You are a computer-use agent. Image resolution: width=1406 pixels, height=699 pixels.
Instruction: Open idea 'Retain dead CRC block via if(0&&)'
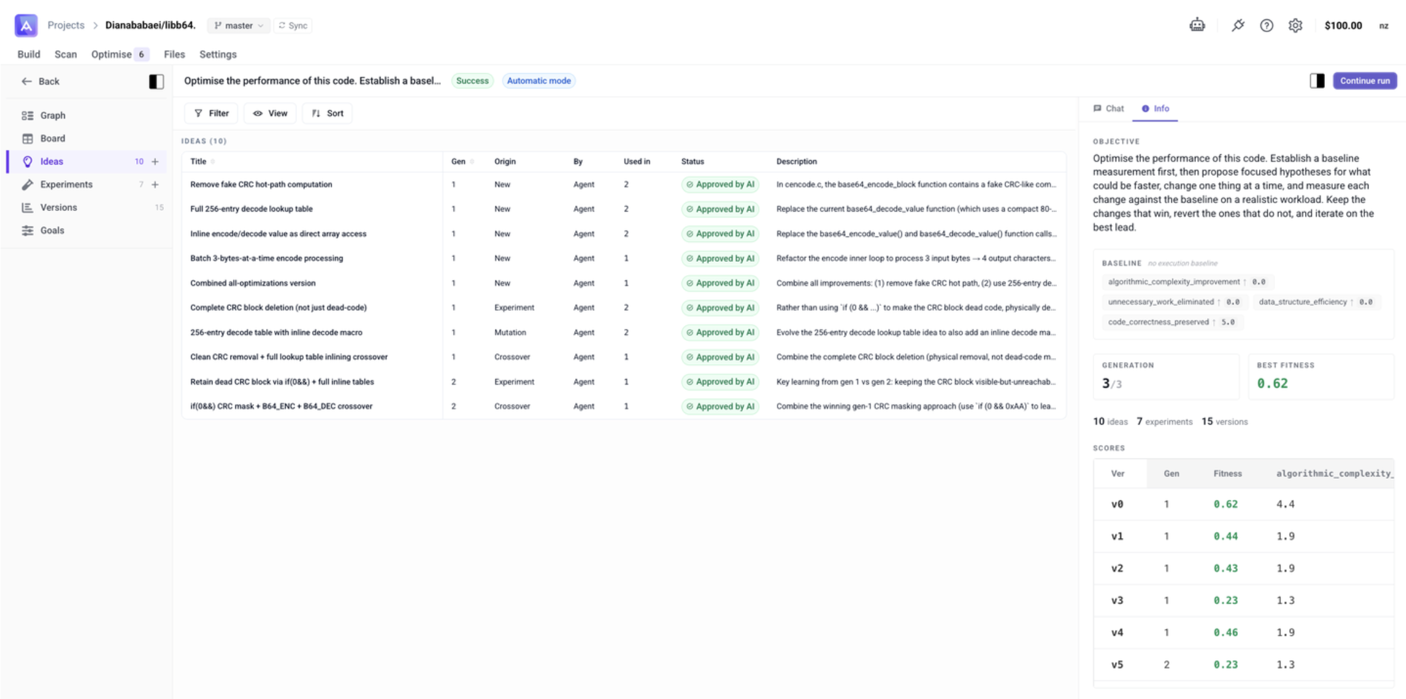pyautogui.click(x=282, y=382)
